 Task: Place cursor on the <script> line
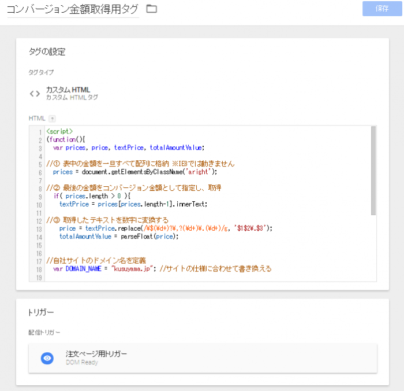(x=59, y=131)
